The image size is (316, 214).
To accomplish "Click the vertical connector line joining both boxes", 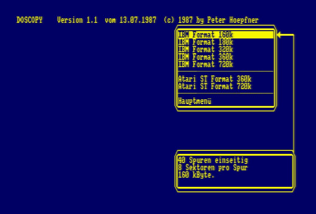I will click(x=293, y=92).
